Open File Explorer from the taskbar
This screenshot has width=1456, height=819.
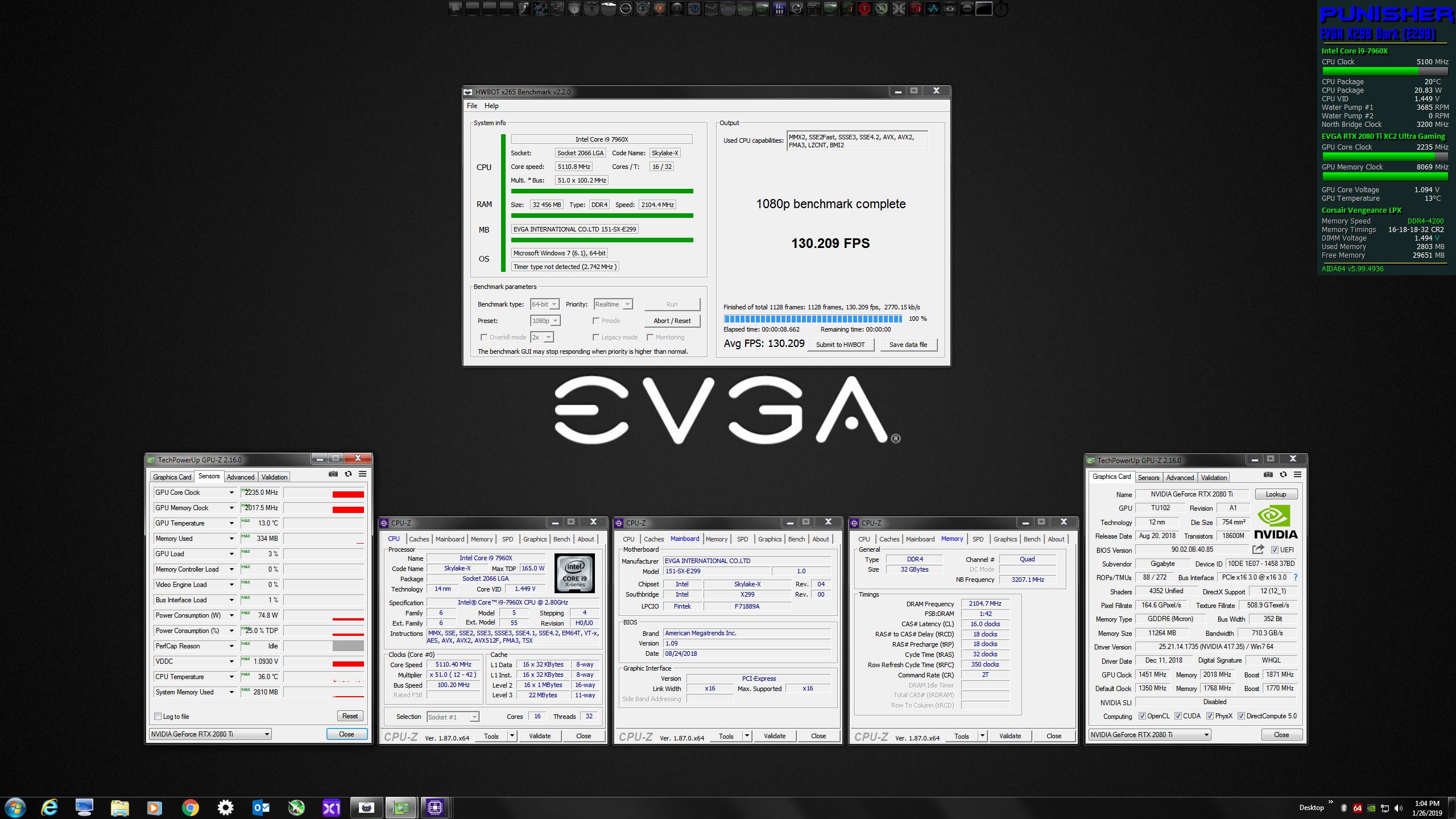tap(119, 808)
